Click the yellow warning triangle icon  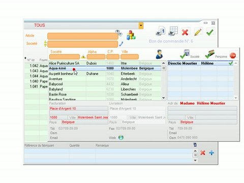[x=83, y=57]
